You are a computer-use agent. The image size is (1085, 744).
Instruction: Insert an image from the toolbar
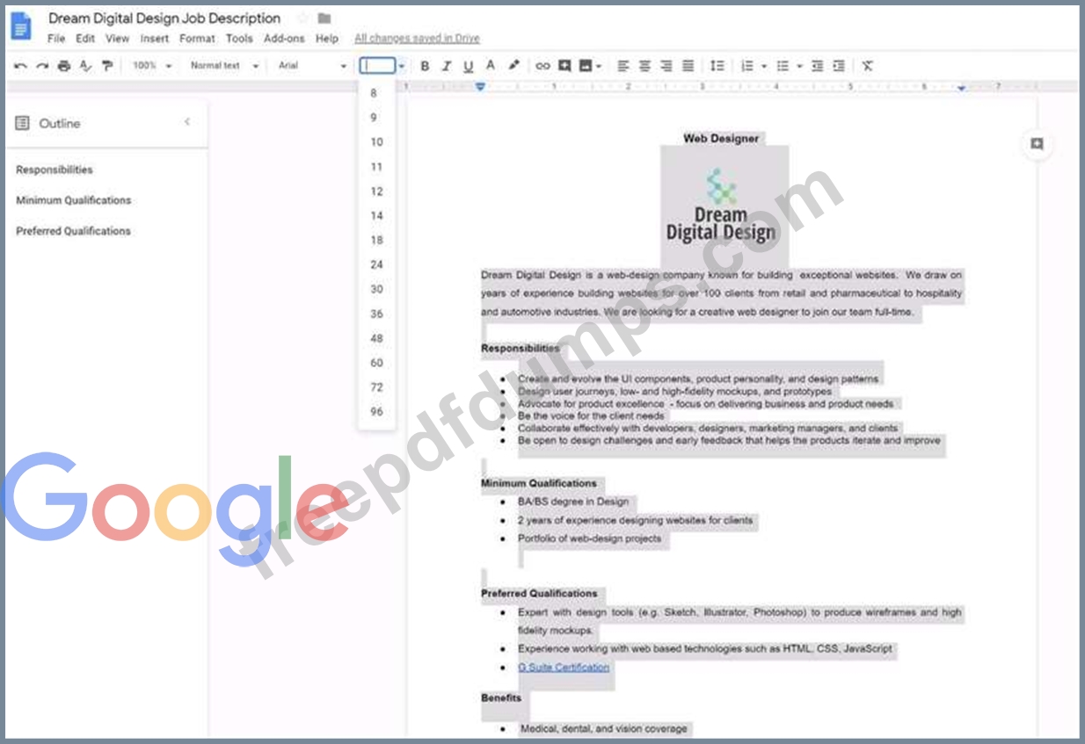(585, 66)
